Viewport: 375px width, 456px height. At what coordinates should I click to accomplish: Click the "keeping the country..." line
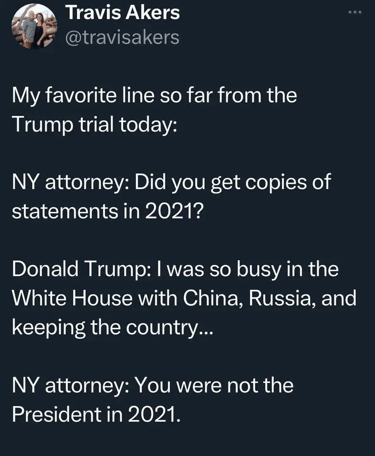click(114, 327)
